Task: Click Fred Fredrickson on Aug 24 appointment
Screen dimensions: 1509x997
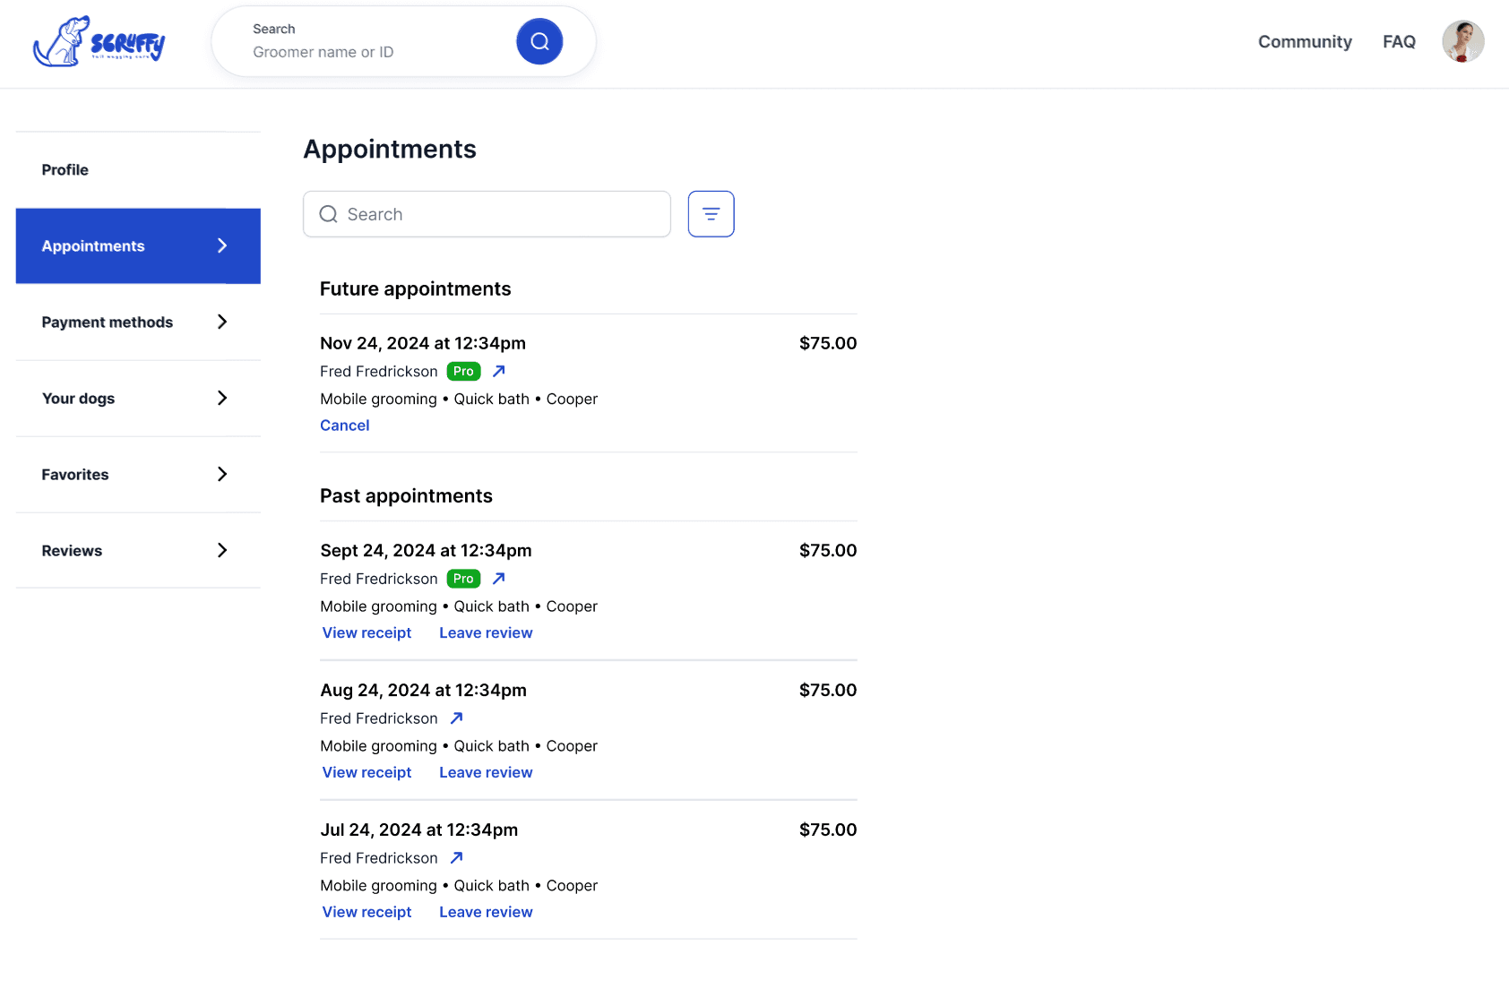Action: point(379,718)
